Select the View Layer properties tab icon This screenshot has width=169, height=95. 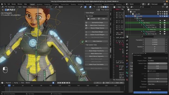pyautogui.click(x=127, y=50)
